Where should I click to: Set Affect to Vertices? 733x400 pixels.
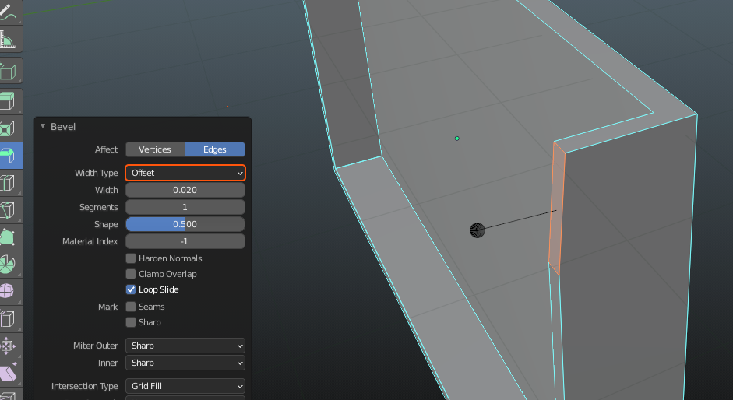[155, 149]
